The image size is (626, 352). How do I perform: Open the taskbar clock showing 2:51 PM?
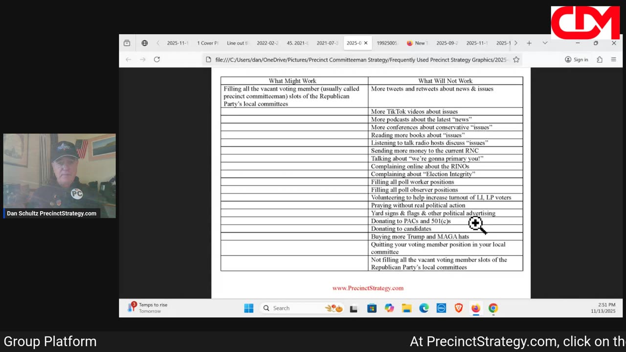tap(603, 308)
